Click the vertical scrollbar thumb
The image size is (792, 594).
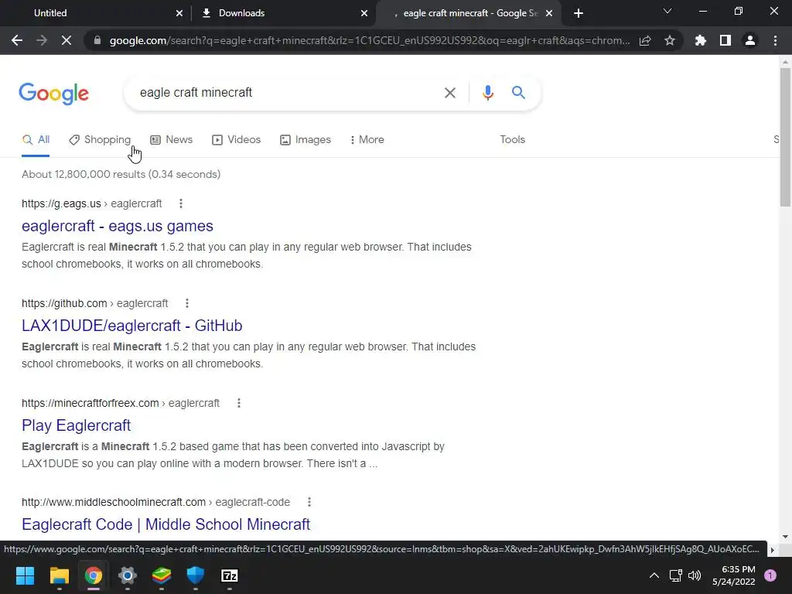point(785,136)
